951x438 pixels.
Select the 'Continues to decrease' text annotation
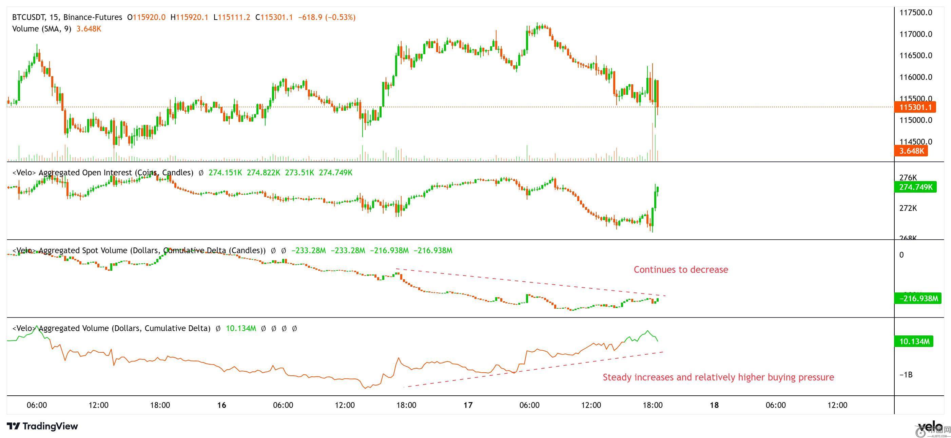pos(681,270)
